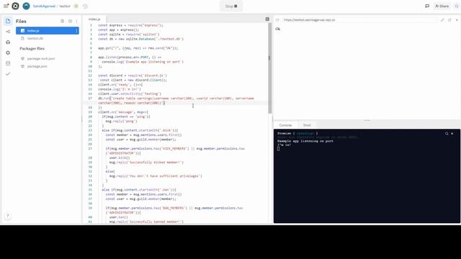
Task: Add a new folder in Files panel
Action: point(70,21)
